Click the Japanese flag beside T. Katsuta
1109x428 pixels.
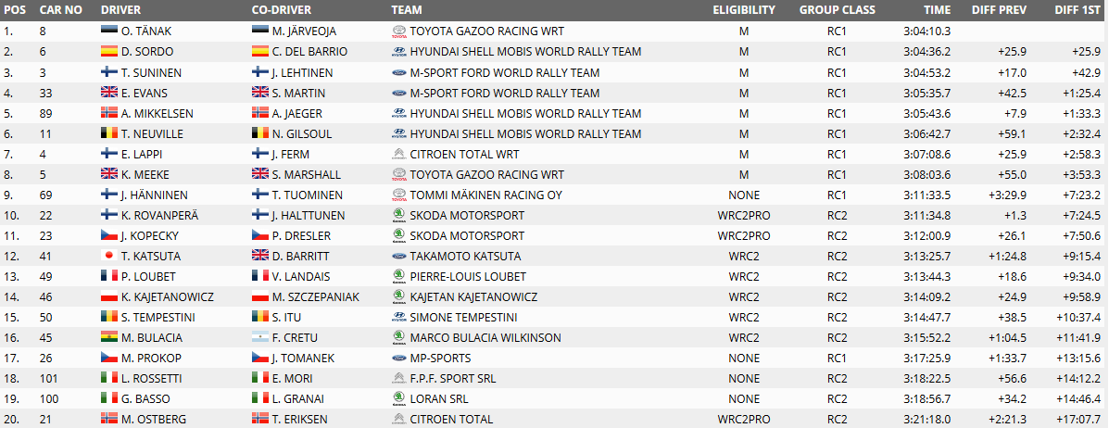point(107,256)
